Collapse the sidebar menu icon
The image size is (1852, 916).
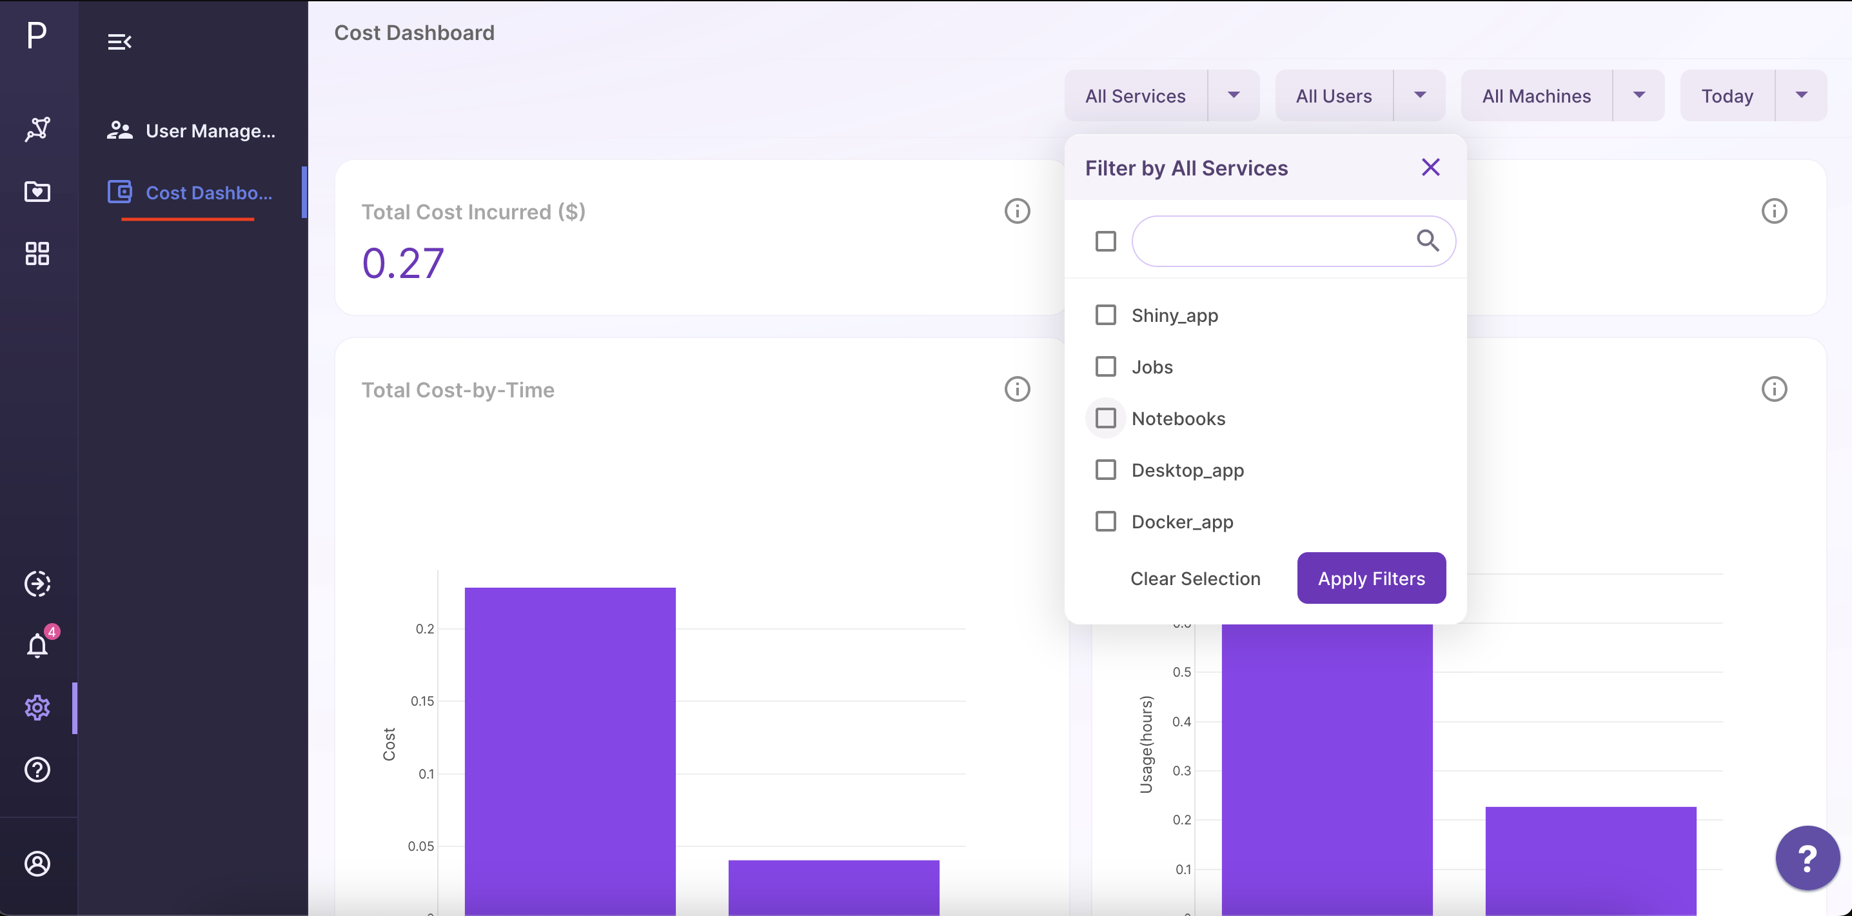(x=119, y=42)
